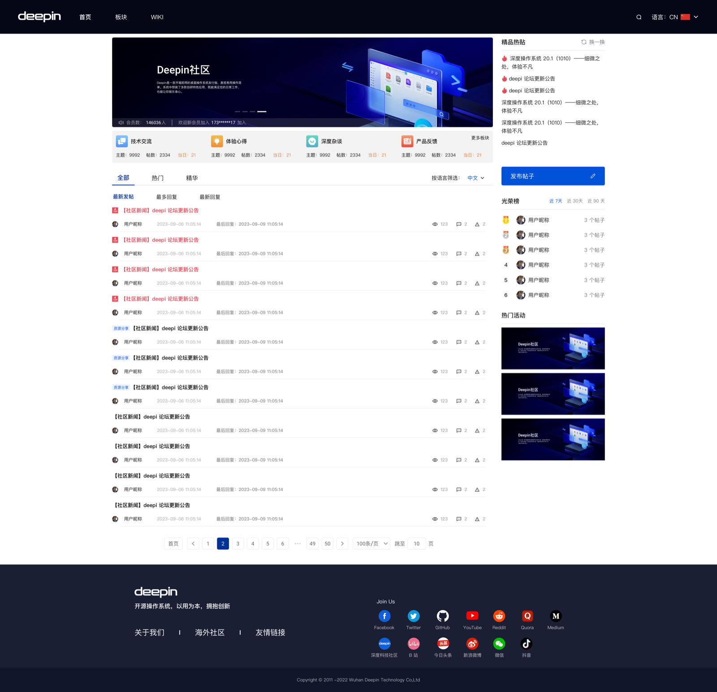Switch to the 精华 tab
Image resolution: width=717 pixels, height=692 pixels.
(192, 178)
